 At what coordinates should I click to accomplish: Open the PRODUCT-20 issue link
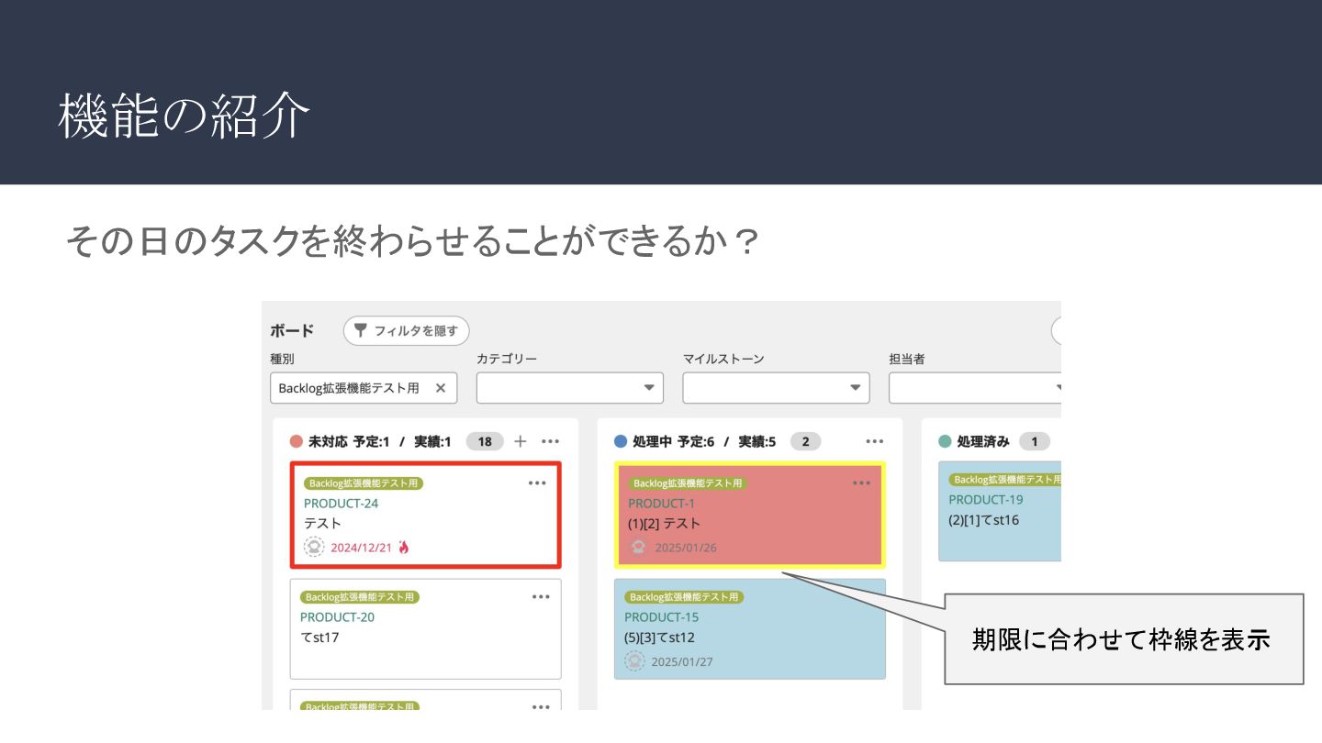tap(337, 617)
